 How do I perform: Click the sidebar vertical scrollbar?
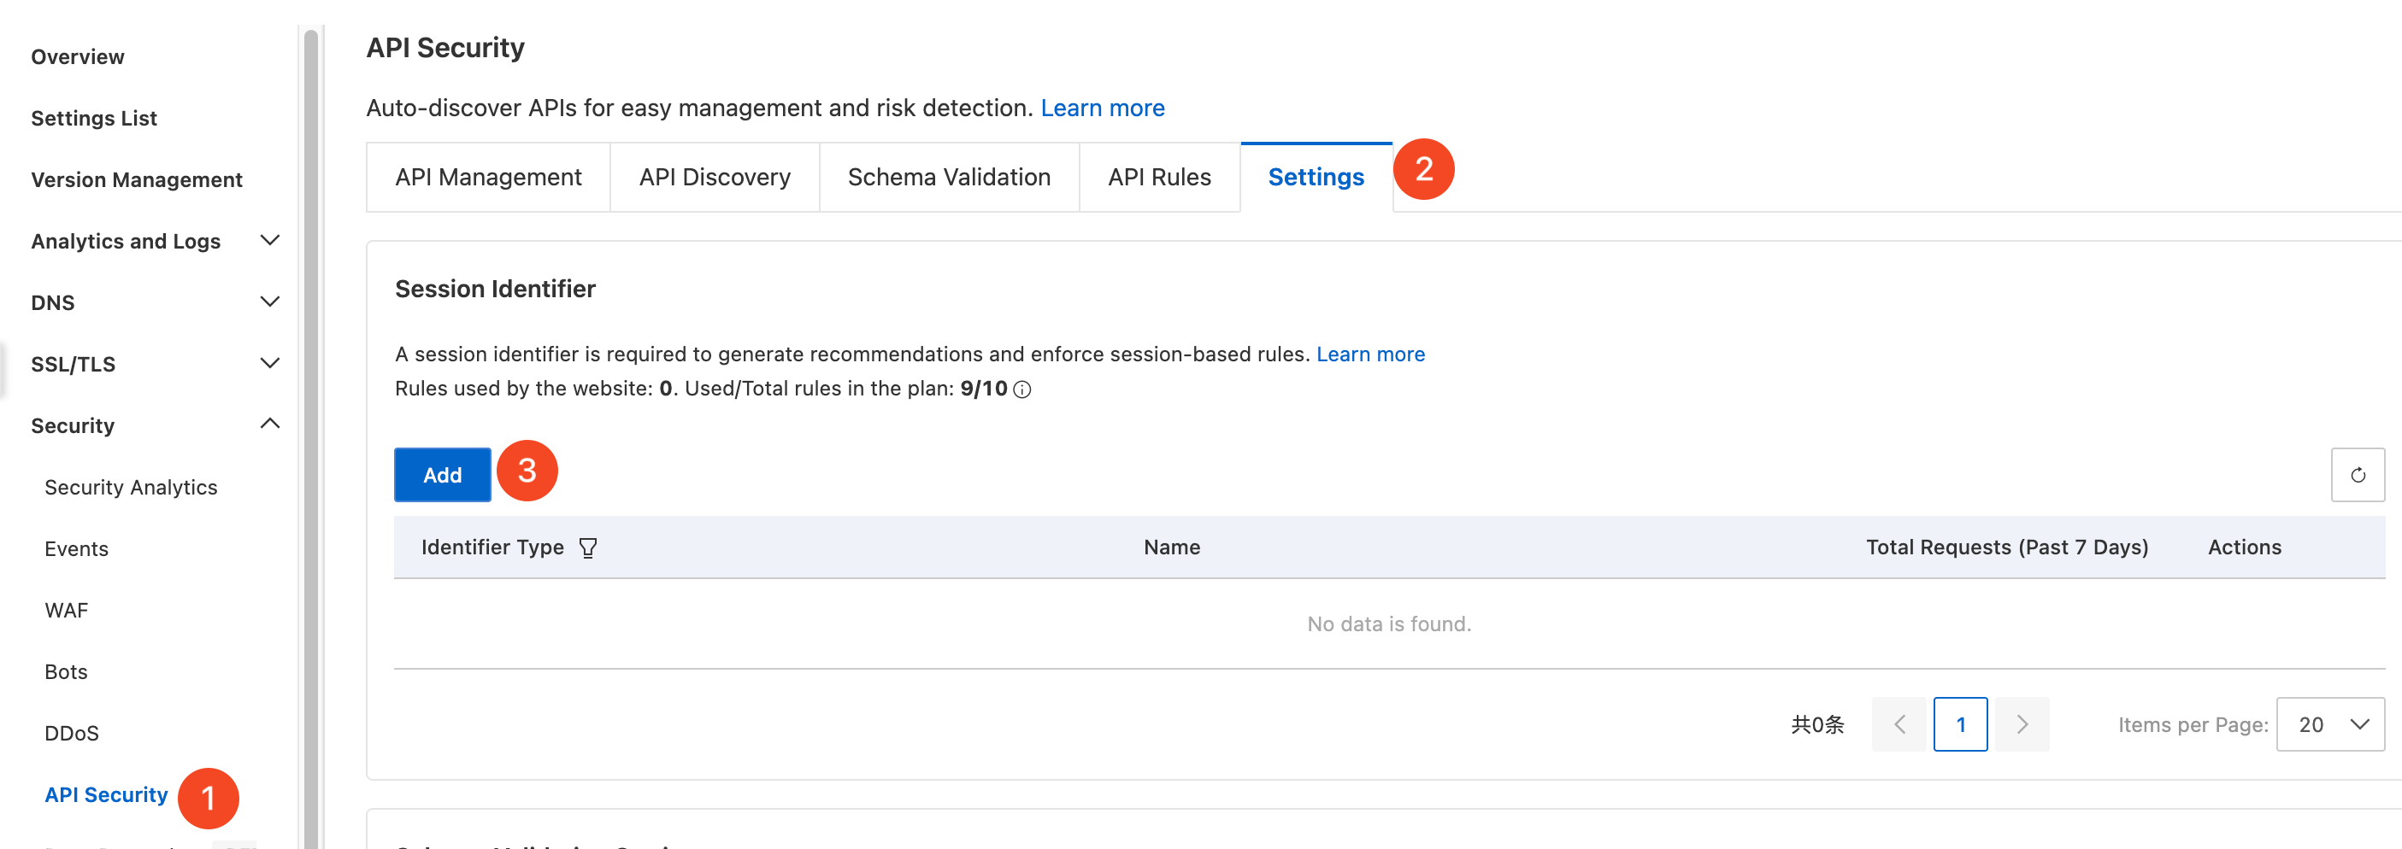[x=311, y=438]
